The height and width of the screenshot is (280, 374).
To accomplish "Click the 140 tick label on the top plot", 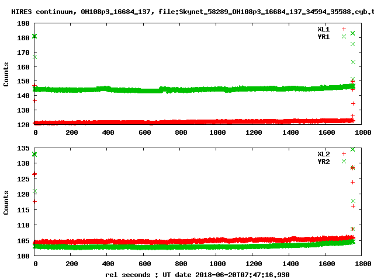I will 23,96.
